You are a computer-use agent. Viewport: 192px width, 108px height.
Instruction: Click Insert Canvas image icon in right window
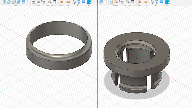161,2
